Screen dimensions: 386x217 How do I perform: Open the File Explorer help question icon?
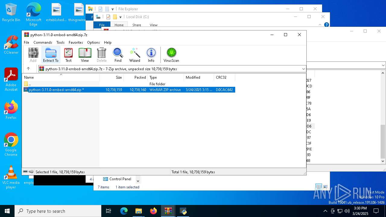click(x=327, y=25)
